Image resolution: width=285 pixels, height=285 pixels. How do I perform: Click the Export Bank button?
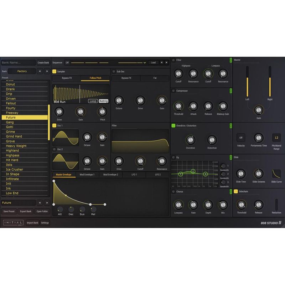26,211
